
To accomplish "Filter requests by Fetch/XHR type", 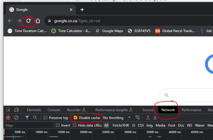I will (x=121, y=125).
